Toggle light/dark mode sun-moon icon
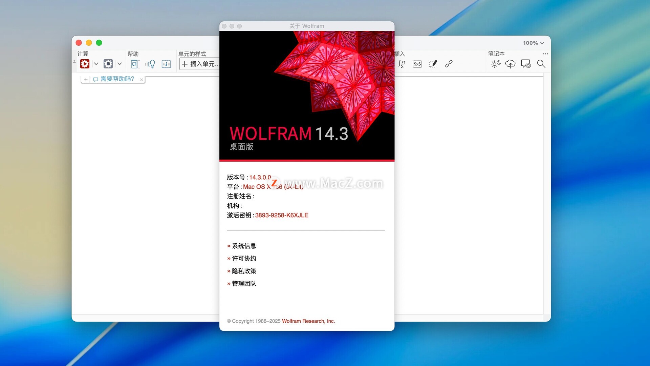650x366 pixels. click(x=496, y=64)
